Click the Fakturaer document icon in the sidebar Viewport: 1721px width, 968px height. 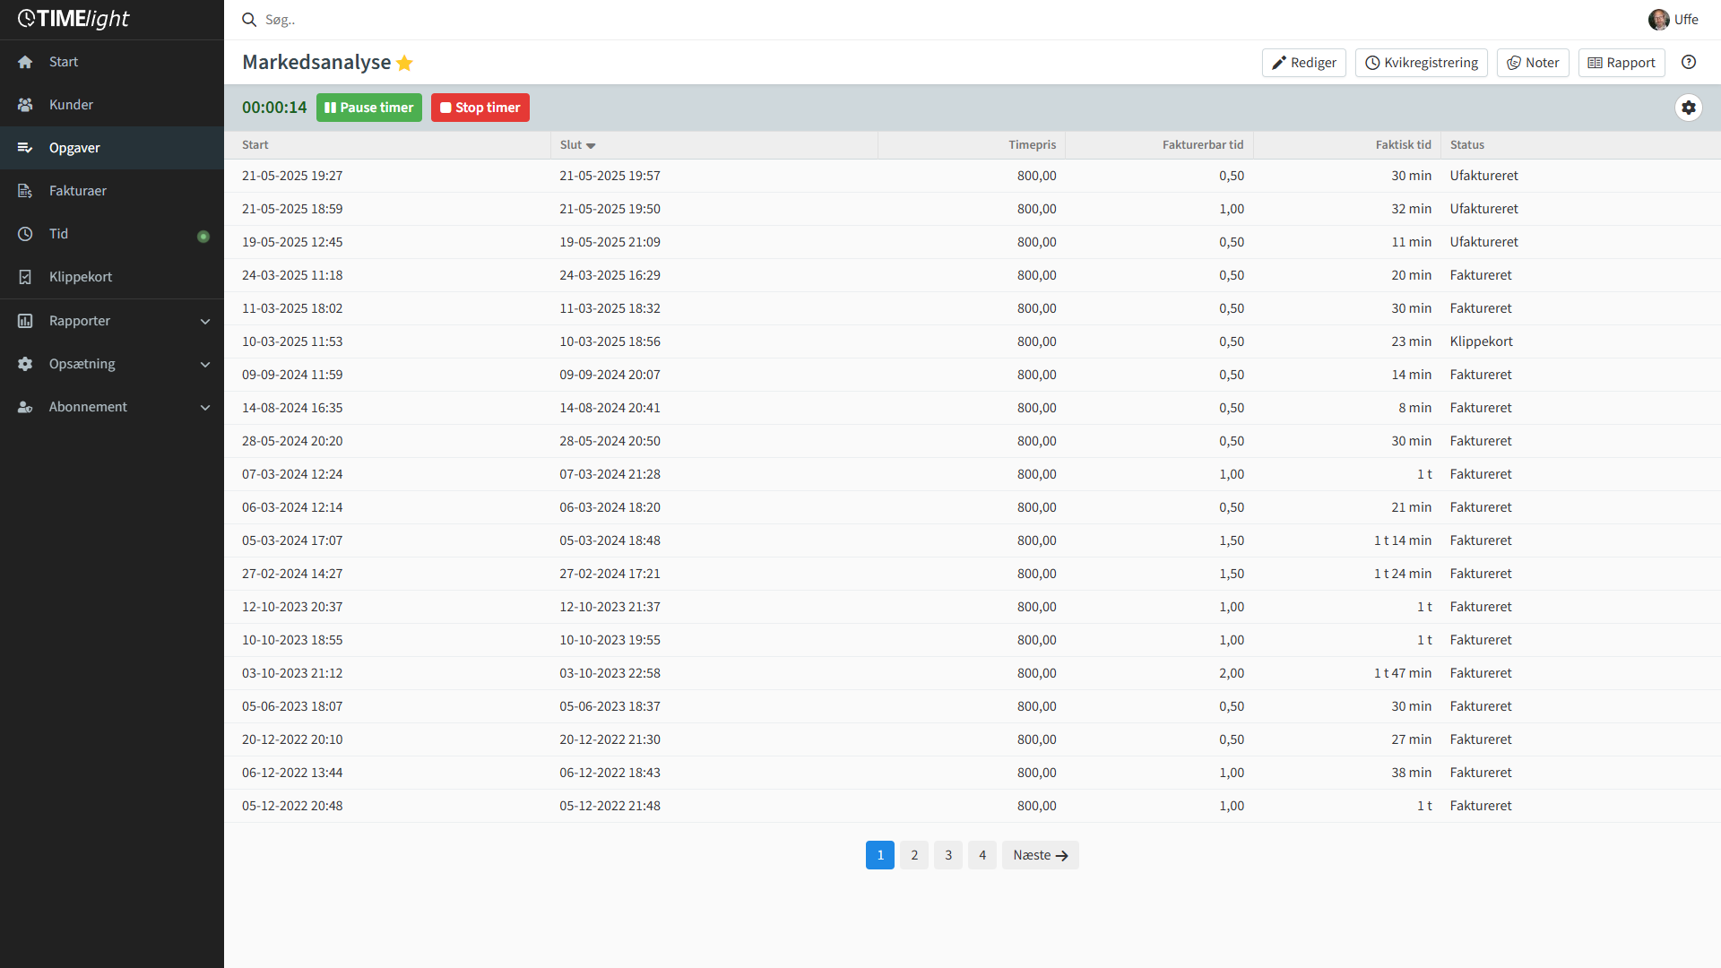[25, 191]
